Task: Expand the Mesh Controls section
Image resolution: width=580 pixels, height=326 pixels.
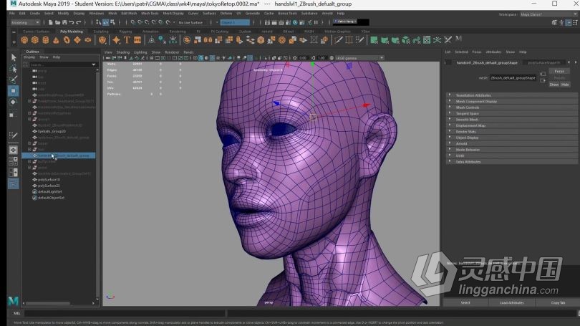Action: pyautogui.click(x=512, y=107)
